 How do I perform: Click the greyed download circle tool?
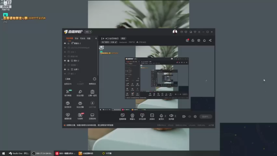point(92,104)
